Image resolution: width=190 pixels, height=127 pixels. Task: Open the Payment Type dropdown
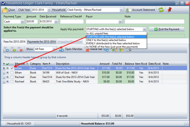pyautogui.click(x=22, y=22)
